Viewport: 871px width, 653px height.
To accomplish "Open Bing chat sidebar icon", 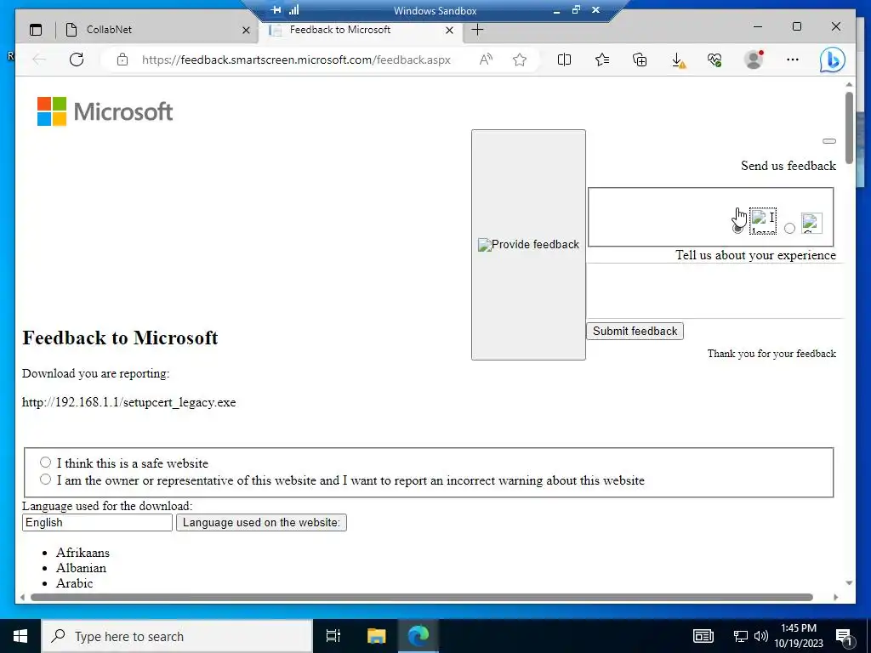I will (x=832, y=60).
